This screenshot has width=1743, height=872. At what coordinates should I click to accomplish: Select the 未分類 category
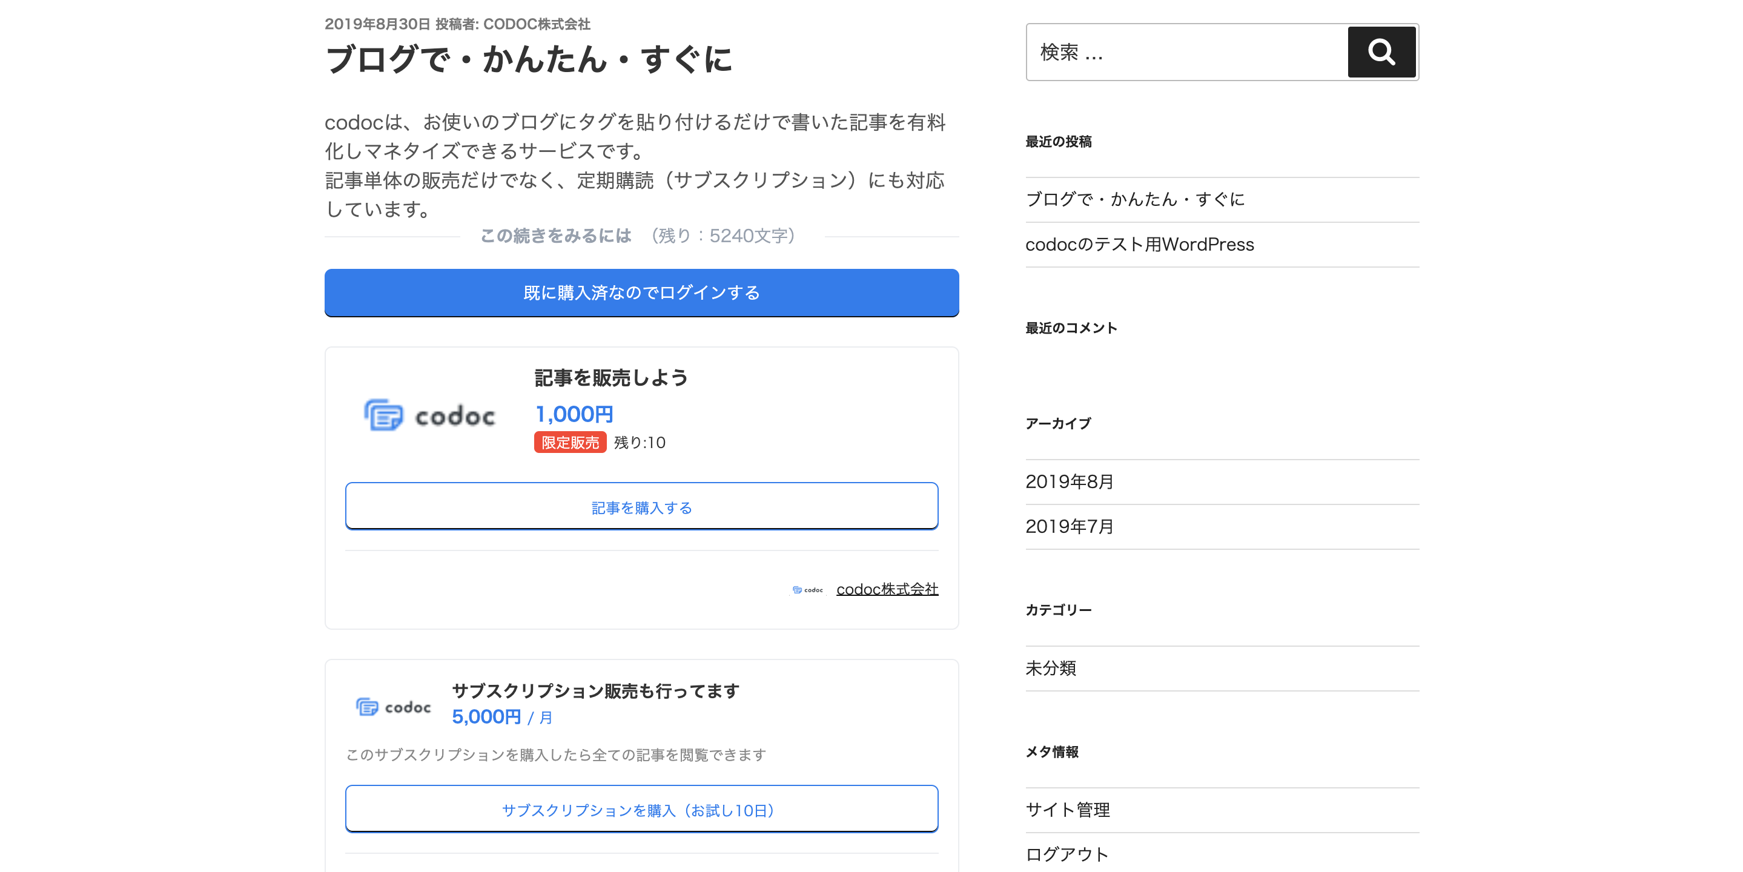click(1050, 669)
